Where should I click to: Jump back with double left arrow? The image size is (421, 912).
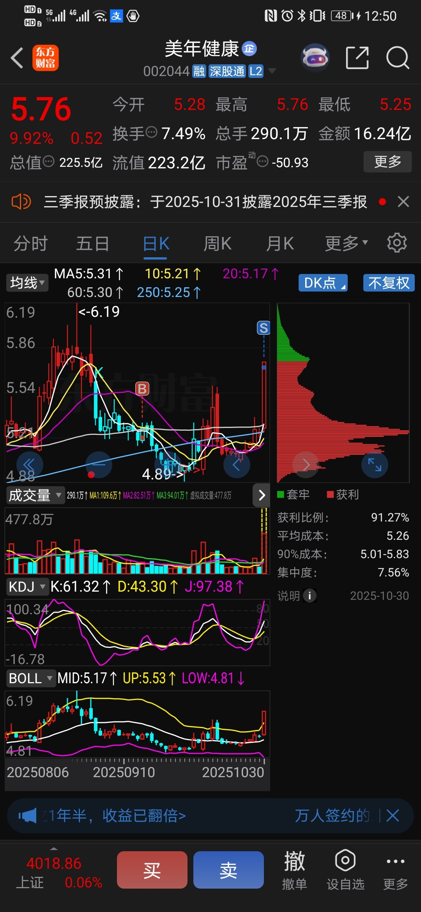tap(29, 465)
